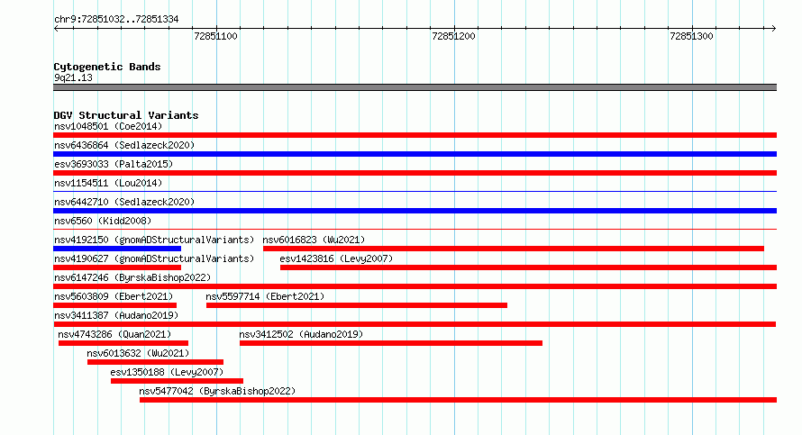Select the 9q21.13 band label

pyautogui.click(x=73, y=77)
